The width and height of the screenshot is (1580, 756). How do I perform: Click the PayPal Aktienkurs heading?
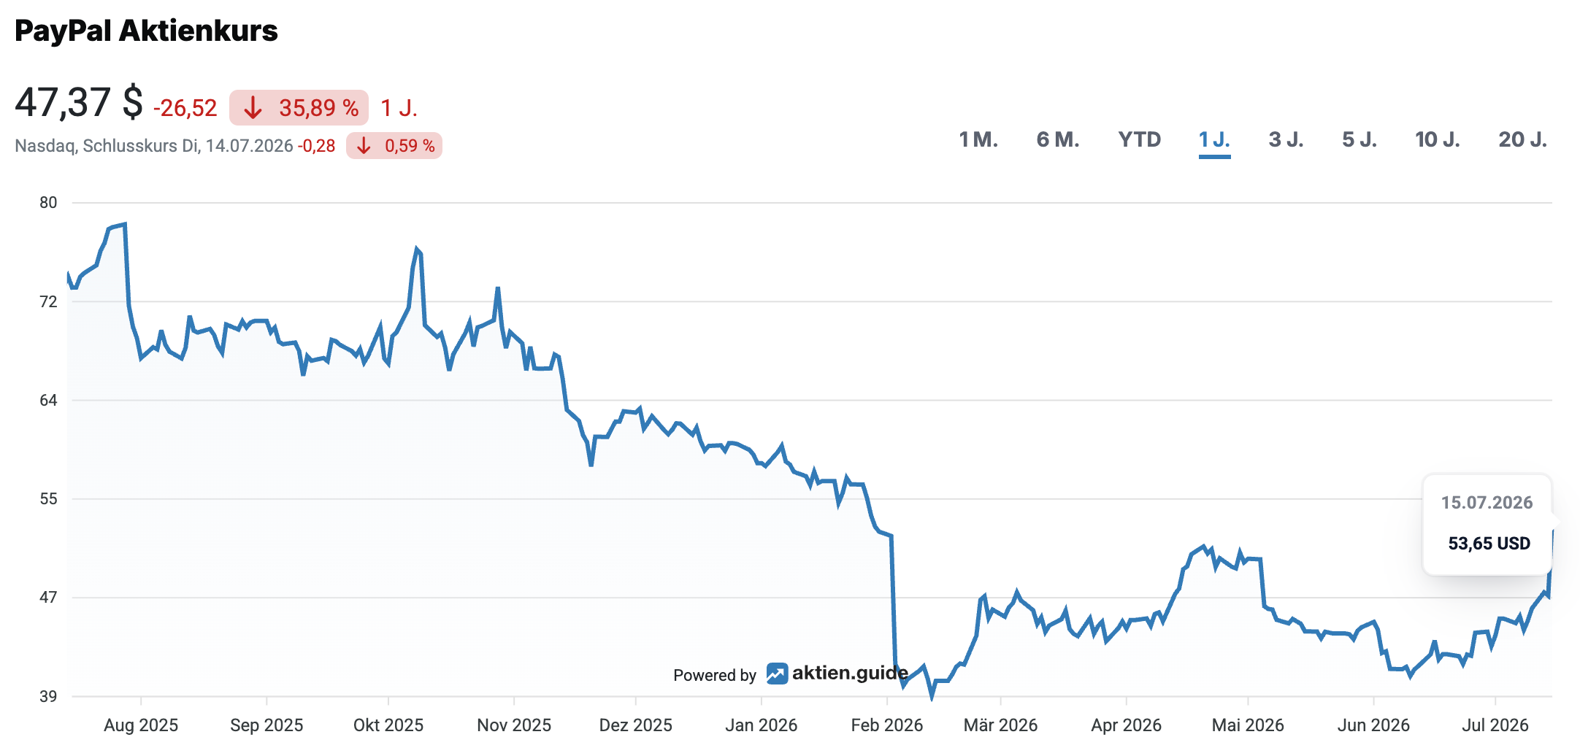click(x=146, y=31)
